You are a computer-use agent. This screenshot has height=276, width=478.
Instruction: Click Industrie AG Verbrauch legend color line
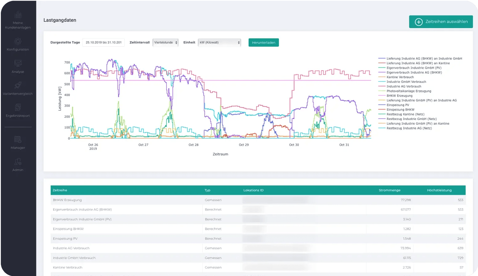(382, 86)
